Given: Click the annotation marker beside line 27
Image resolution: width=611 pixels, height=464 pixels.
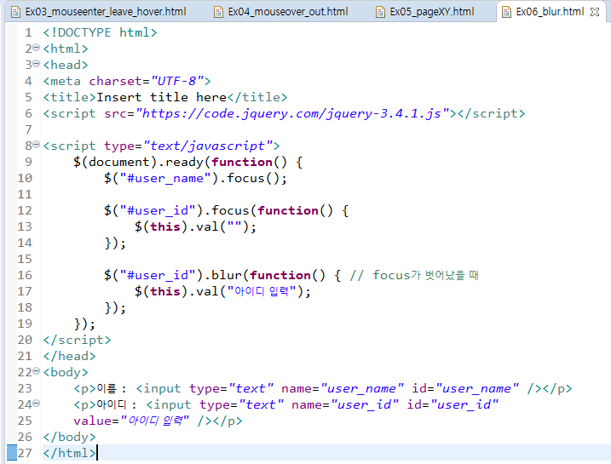Looking at the screenshot, I should coord(12,453).
